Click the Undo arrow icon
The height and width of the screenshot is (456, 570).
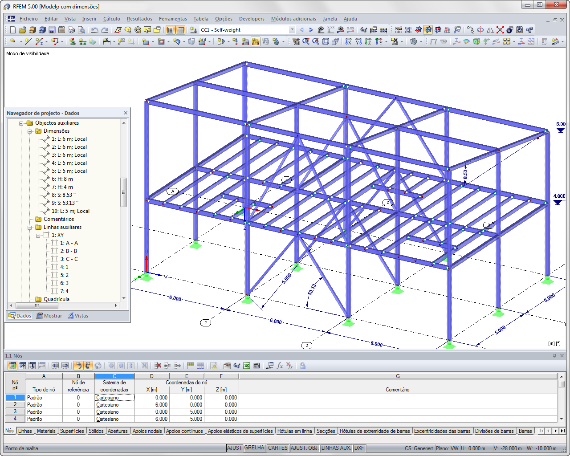pyautogui.click(x=95, y=30)
